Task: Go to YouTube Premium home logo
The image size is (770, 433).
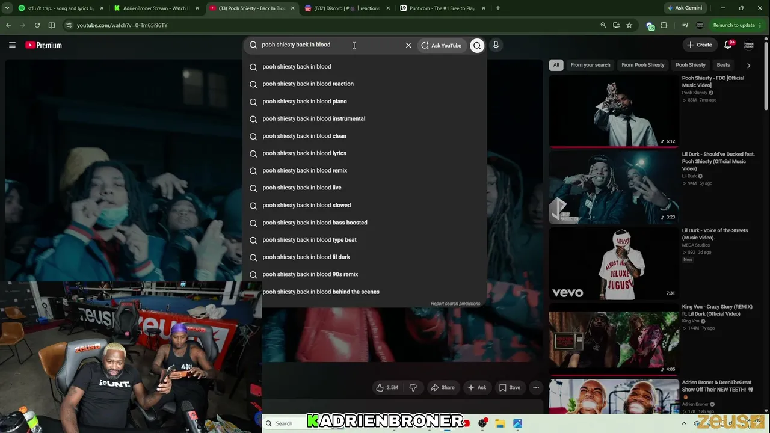Action: (43, 45)
